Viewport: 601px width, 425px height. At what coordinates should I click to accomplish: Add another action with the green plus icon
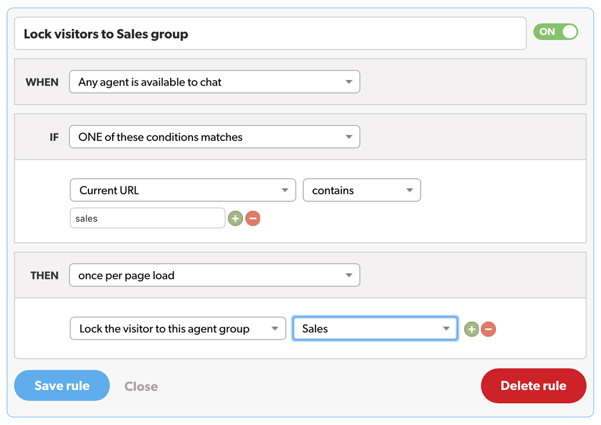(471, 329)
